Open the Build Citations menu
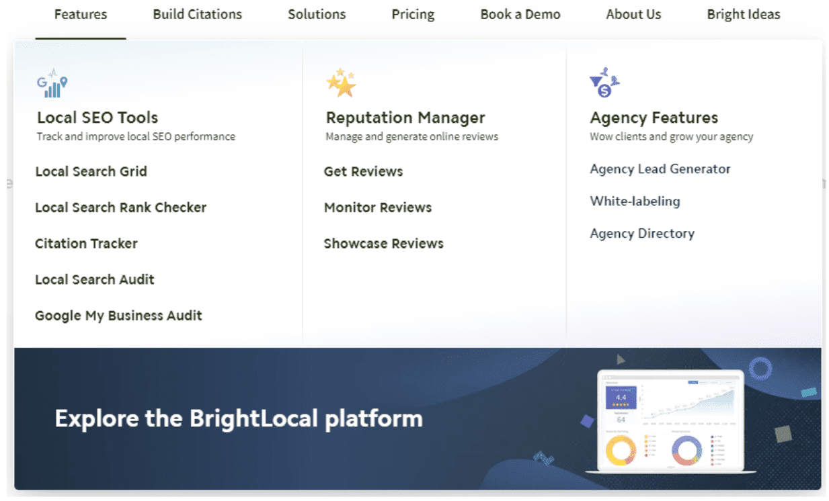829x501 pixels. pyautogui.click(x=198, y=14)
